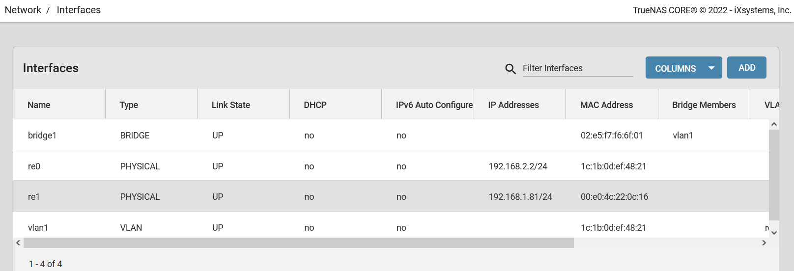This screenshot has height=271, width=794.
Task: Select the re0 interface row
Action: click(x=34, y=166)
